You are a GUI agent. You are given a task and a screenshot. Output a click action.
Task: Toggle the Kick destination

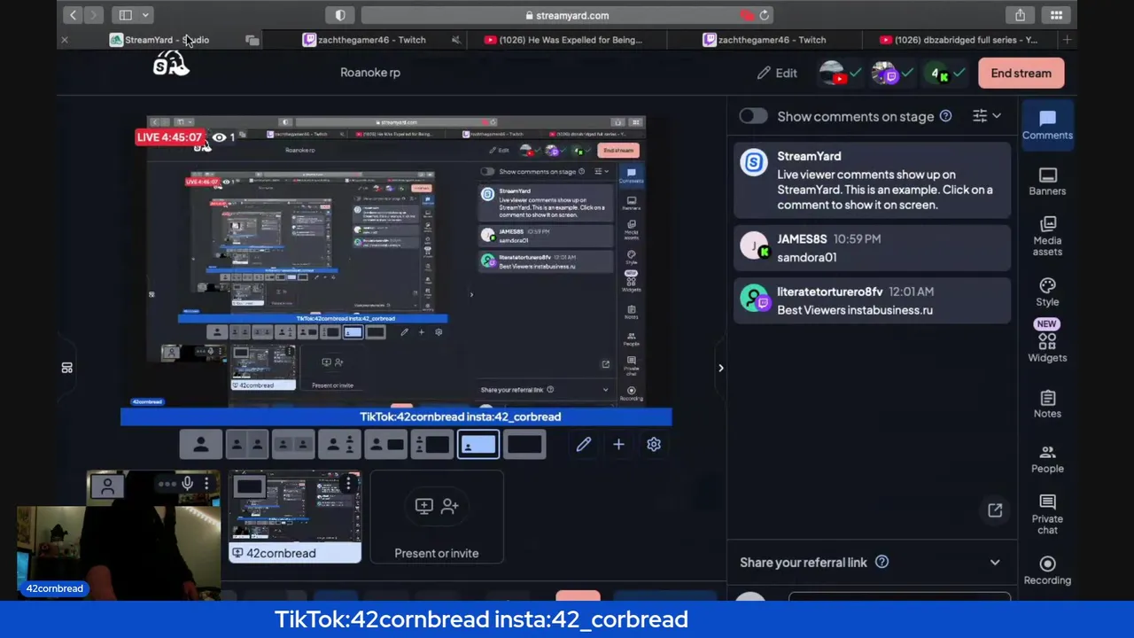click(x=944, y=74)
